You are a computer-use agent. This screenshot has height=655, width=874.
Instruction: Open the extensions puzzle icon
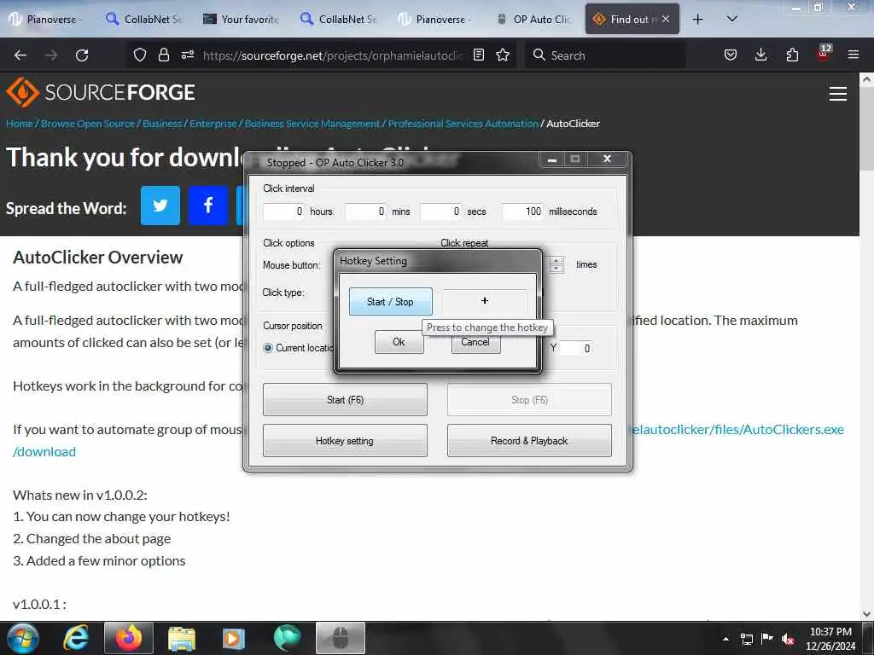click(792, 55)
